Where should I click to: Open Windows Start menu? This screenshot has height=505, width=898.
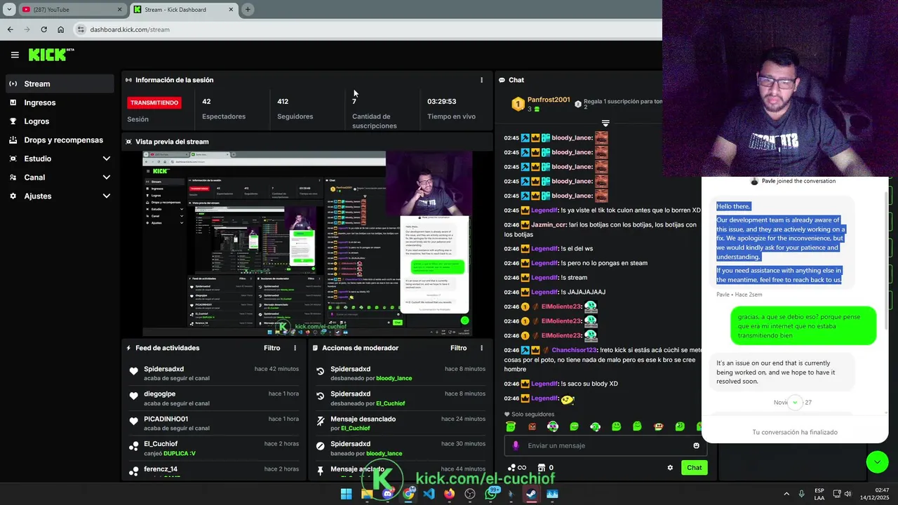pyautogui.click(x=346, y=494)
